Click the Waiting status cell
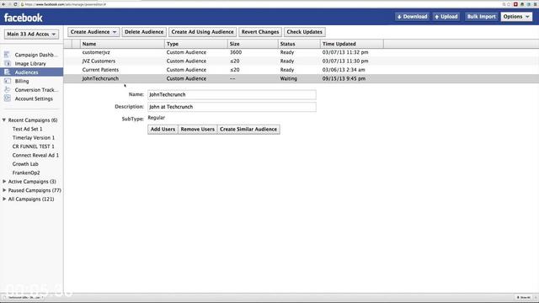 pos(288,78)
